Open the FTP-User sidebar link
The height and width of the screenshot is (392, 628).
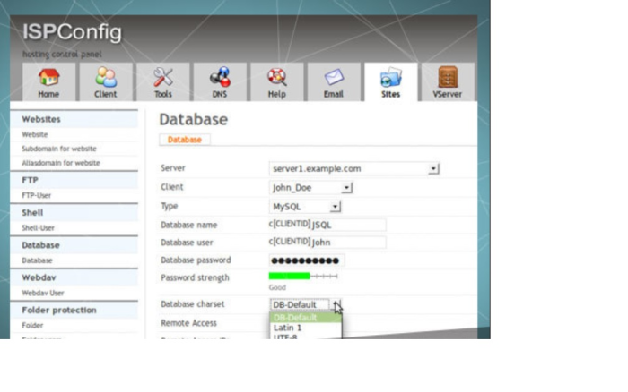point(37,194)
